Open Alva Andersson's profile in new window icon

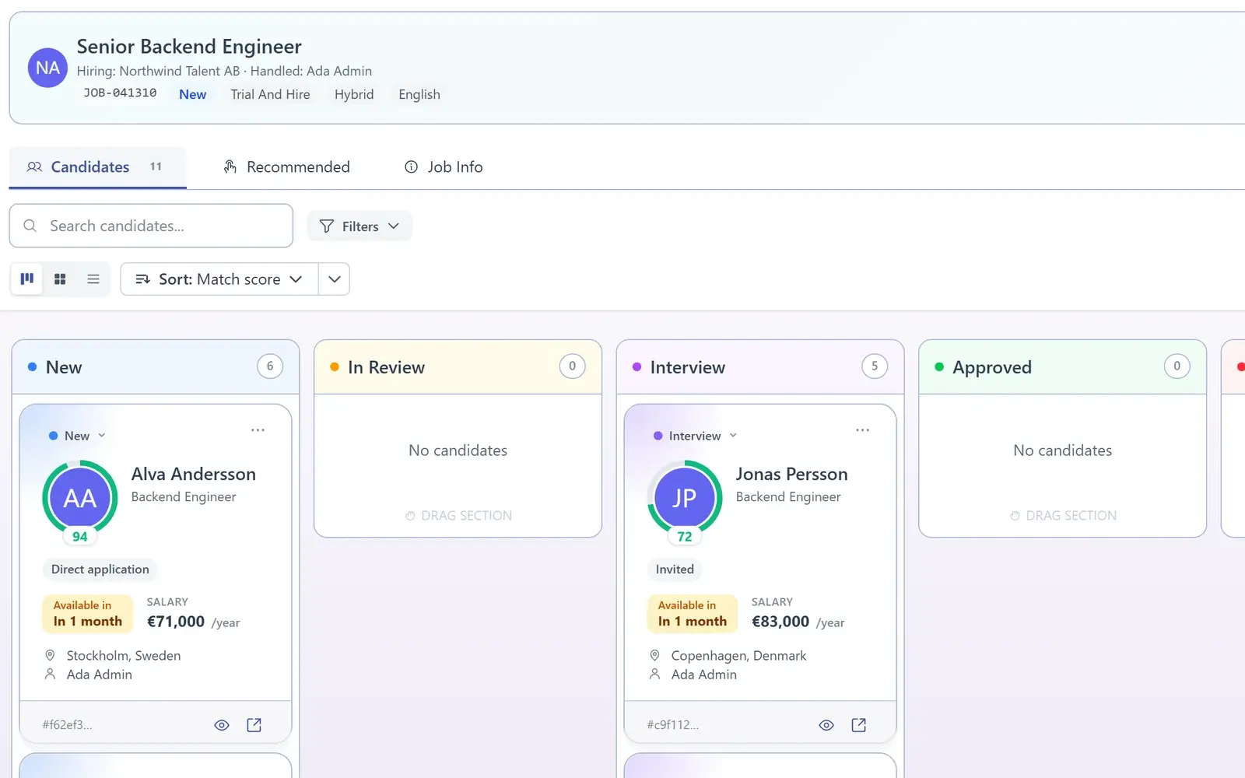[254, 725]
